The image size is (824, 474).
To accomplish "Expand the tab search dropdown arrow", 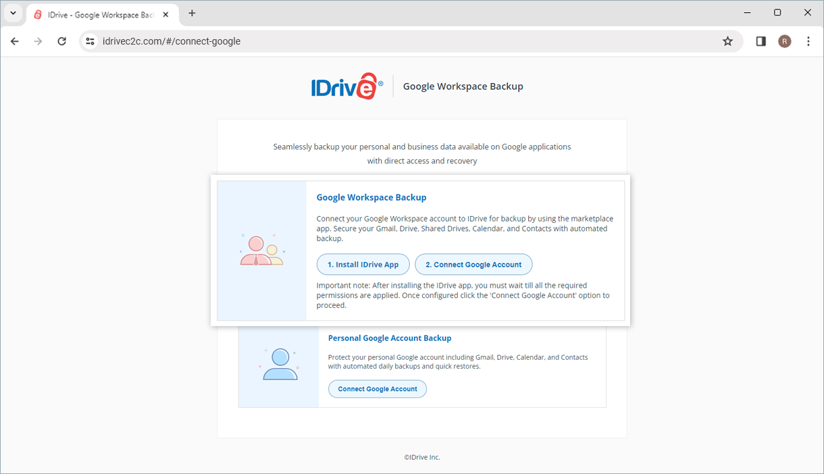I will tap(13, 14).
